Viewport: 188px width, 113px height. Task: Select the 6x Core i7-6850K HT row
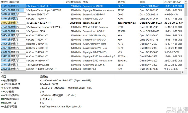pos(92,36)
